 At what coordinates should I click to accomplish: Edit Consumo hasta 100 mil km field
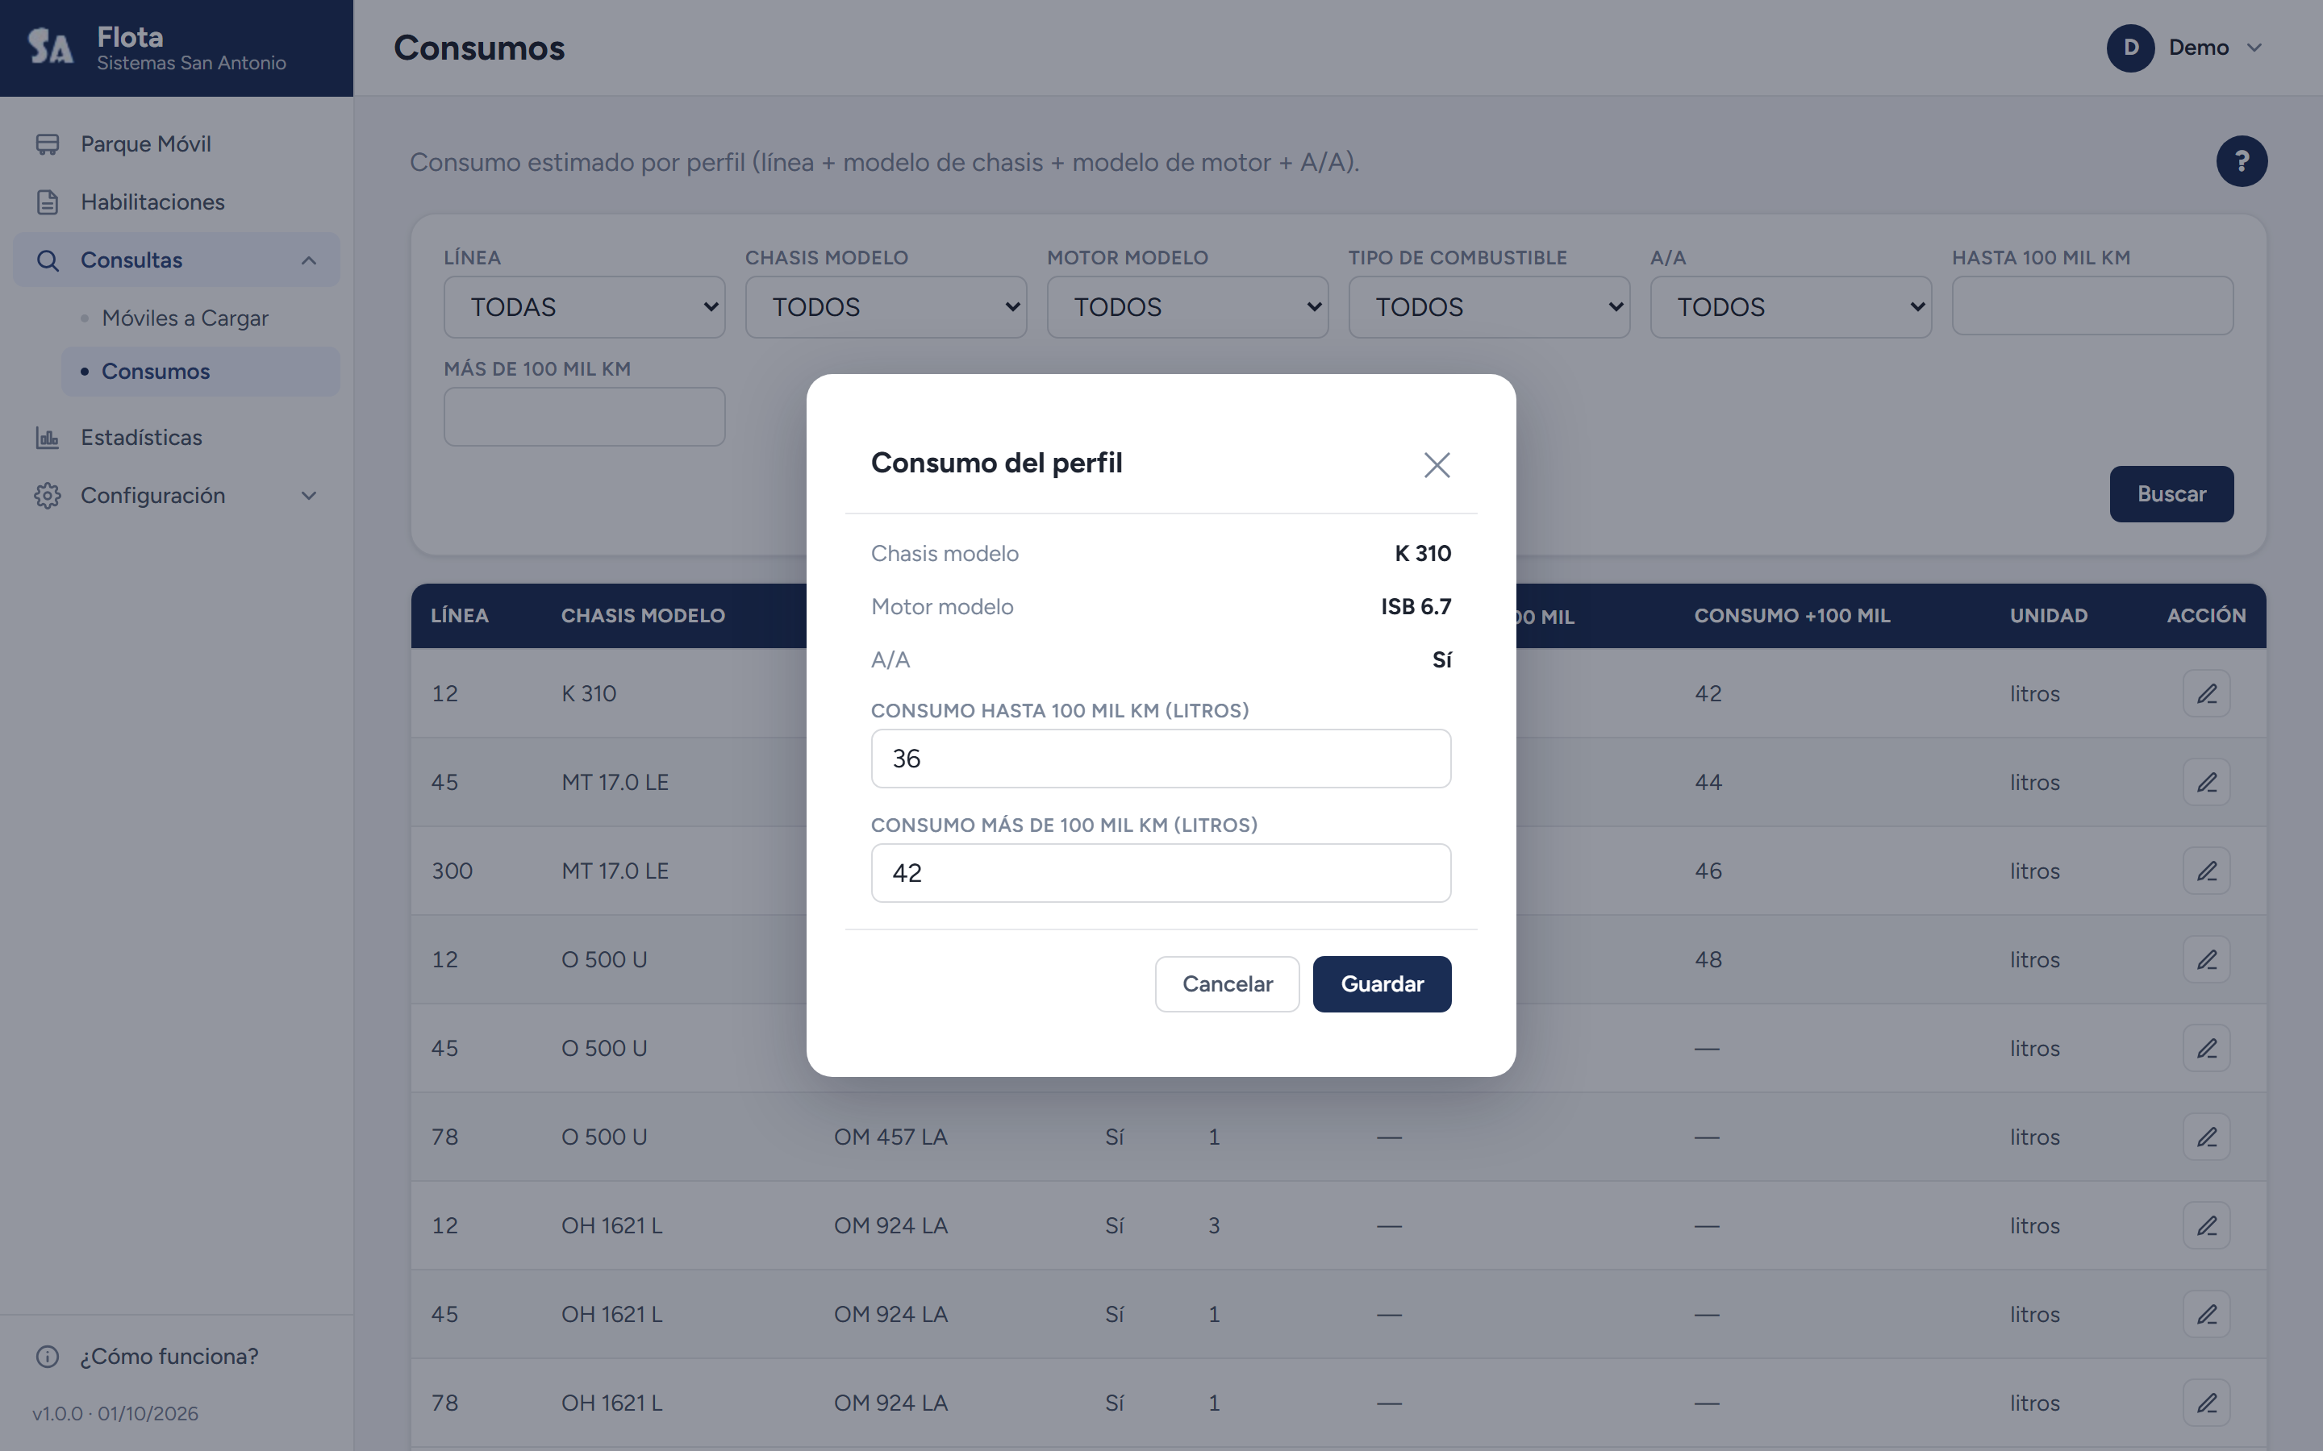1161,758
